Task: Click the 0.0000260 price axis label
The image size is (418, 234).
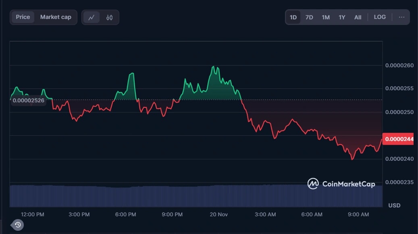Action: 399,65
